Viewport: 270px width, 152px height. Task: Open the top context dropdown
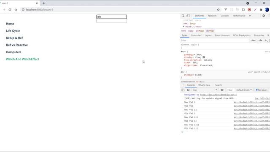click(205, 90)
